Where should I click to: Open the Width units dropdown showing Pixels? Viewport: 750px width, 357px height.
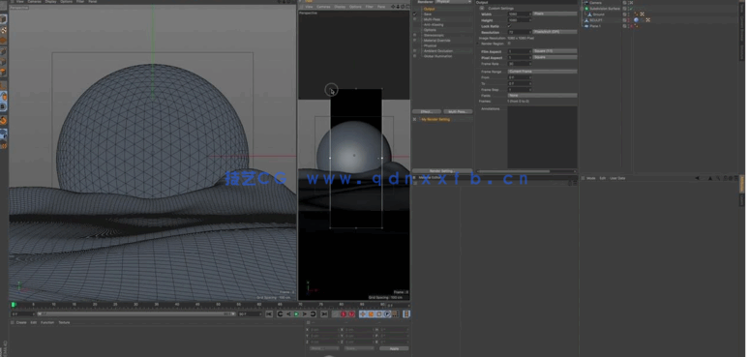pos(555,14)
